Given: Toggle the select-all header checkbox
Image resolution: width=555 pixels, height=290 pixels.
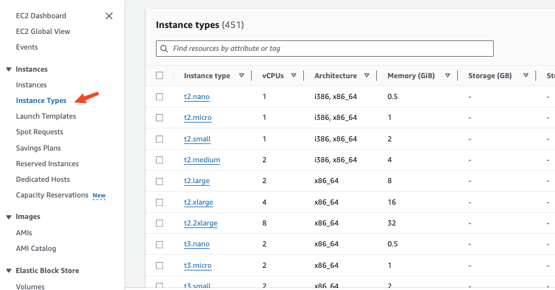Looking at the screenshot, I should [160, 76].
